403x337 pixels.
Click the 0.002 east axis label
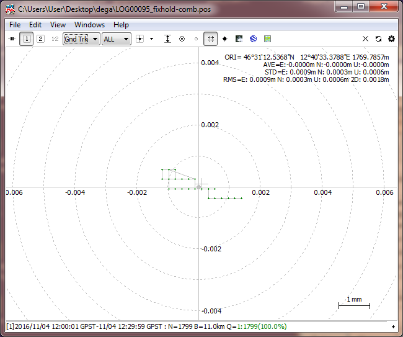[x=260, y=192]
